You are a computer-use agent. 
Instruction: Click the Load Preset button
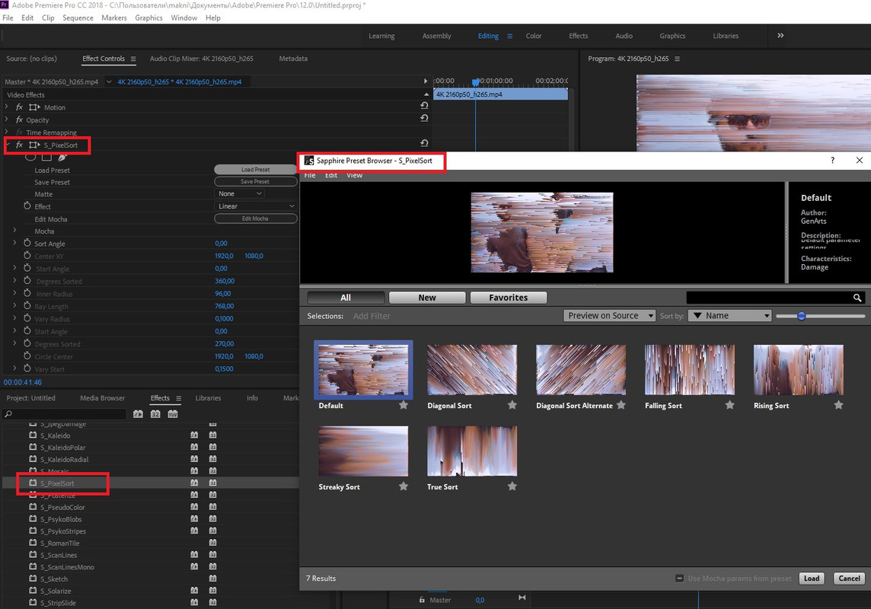point(256,169)
